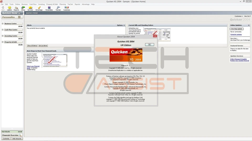The height and width of the screenshot is (141, 252).
Task: Open the TaxCalc toolbar icon
Action: coord(58,8)
